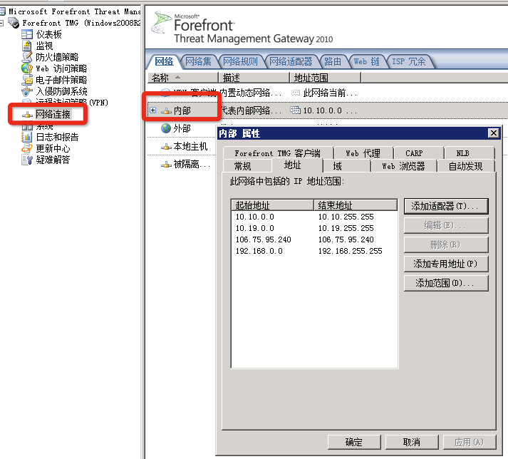Click the 日志和报告 chart icon
508x459 pixels.
27,137
